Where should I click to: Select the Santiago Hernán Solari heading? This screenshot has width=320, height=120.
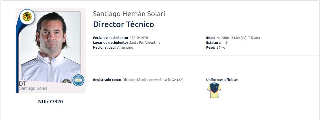[129, 14]
